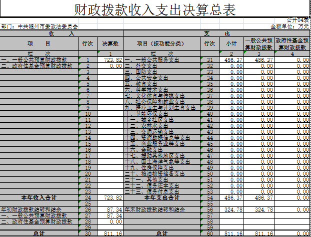Select the 金额单位：万元 cell

point(289,26)
